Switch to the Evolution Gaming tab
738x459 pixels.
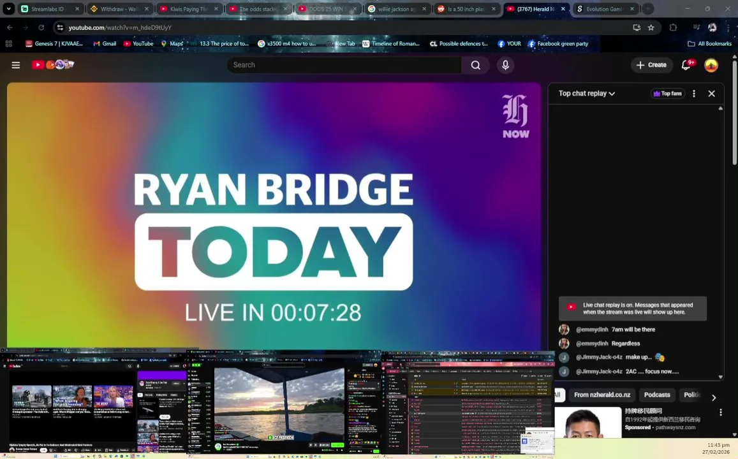(605, 9)
